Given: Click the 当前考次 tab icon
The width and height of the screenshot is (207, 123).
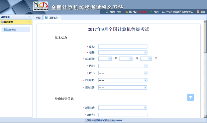Looking at the screenshot, I should coord(47,17).
